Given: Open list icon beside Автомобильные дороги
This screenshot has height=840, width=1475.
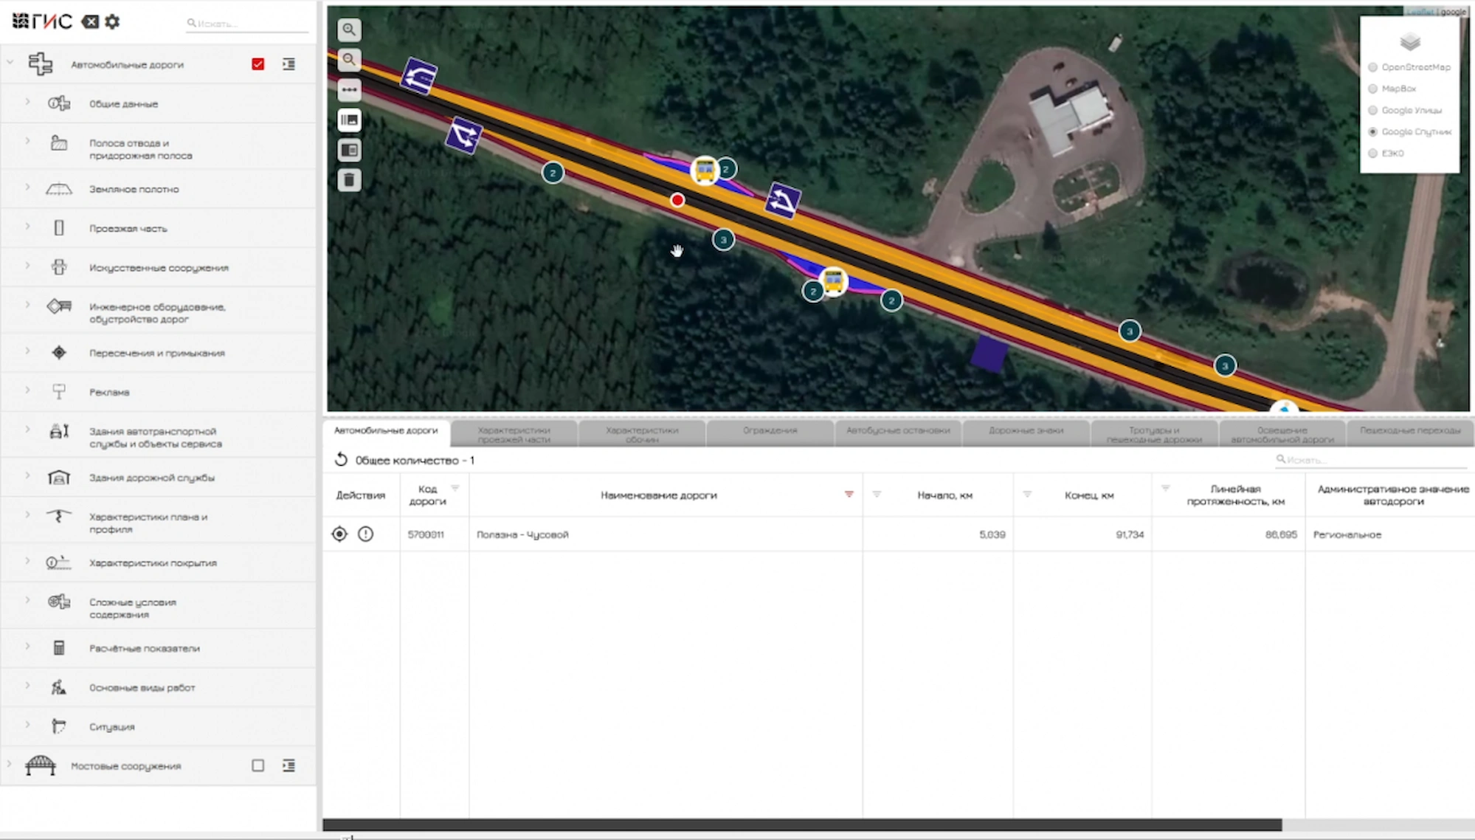Looking at the screenshot, I should click(289, 64).
